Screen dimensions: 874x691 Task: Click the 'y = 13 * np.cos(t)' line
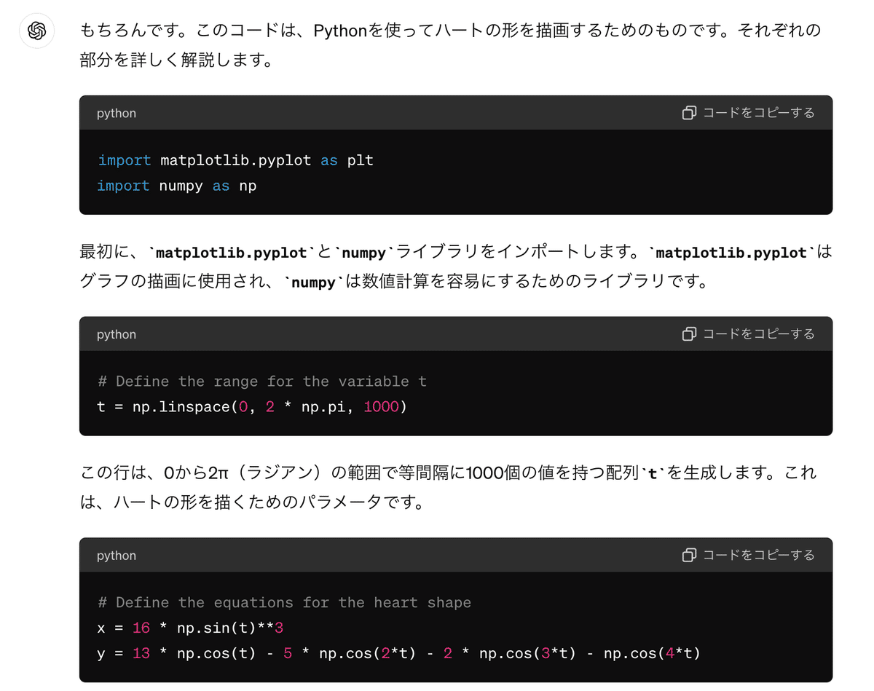pos(398,654)
